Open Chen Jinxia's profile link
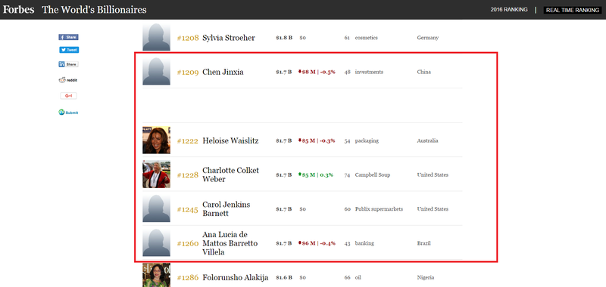Viewport: 606px width, 287px height. point(223,72)
